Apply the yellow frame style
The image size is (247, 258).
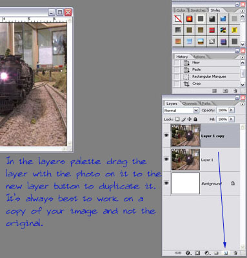(234, 30)
